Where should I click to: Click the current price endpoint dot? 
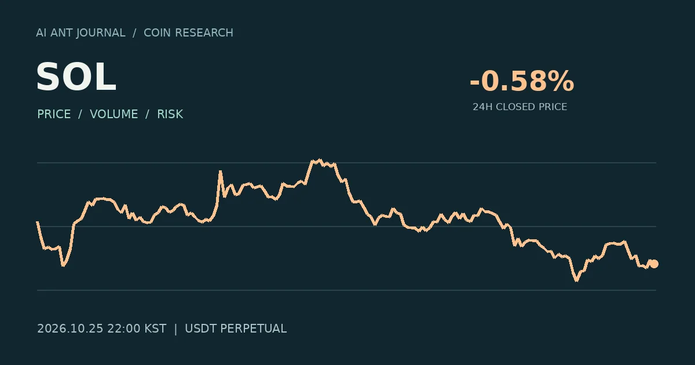pos(654,264)
